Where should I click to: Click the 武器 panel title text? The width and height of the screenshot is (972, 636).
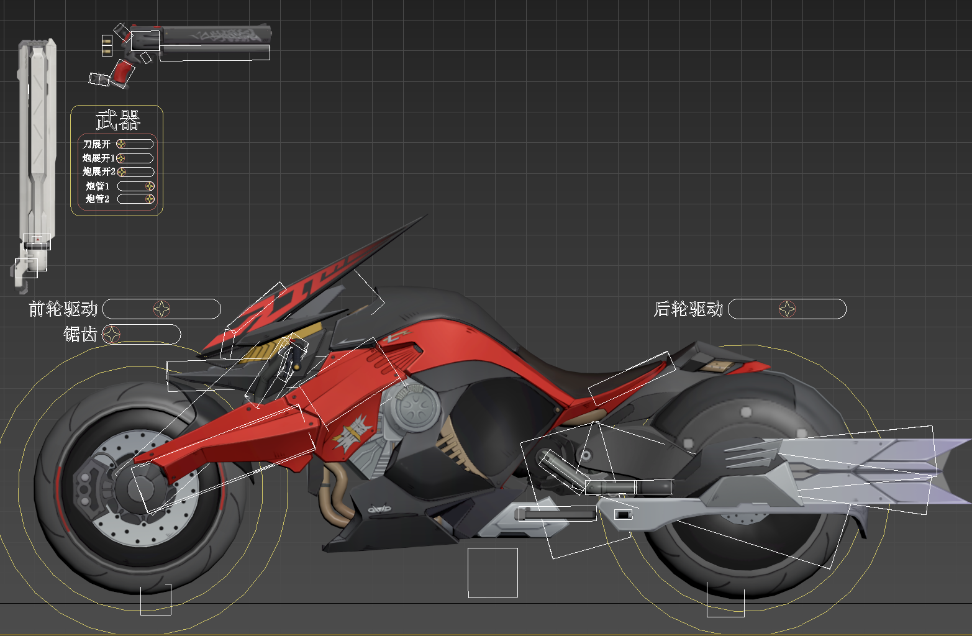coord(118,120)
